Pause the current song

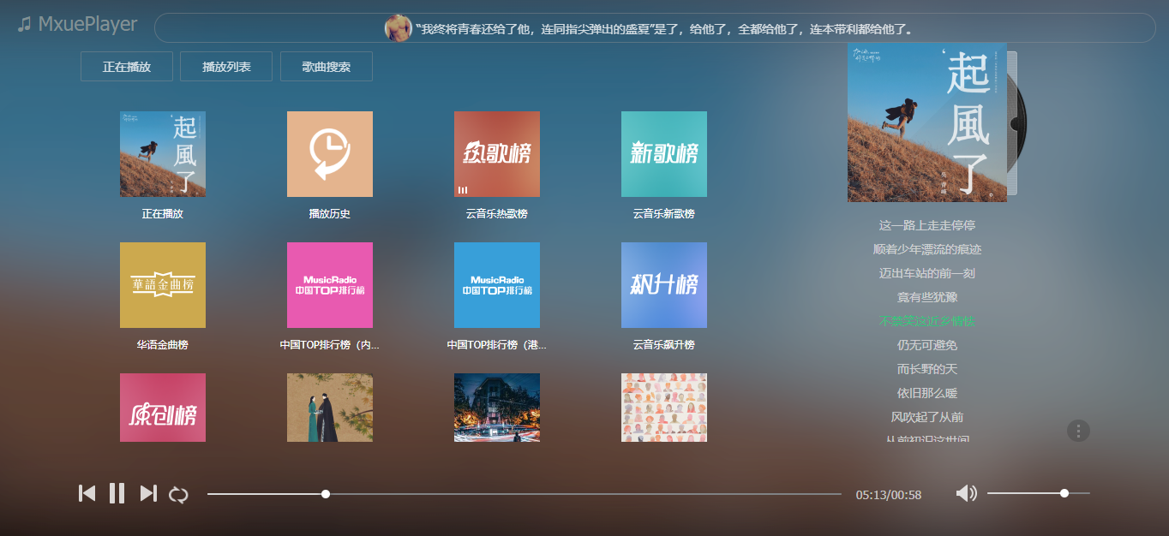pos(117,493)
